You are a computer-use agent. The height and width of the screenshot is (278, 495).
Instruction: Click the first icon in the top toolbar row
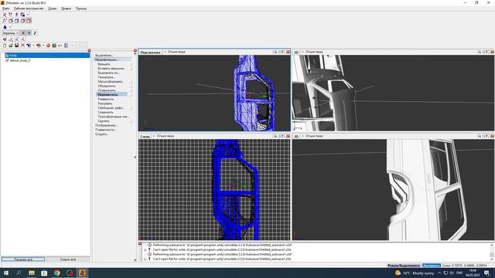coord(5,15)
